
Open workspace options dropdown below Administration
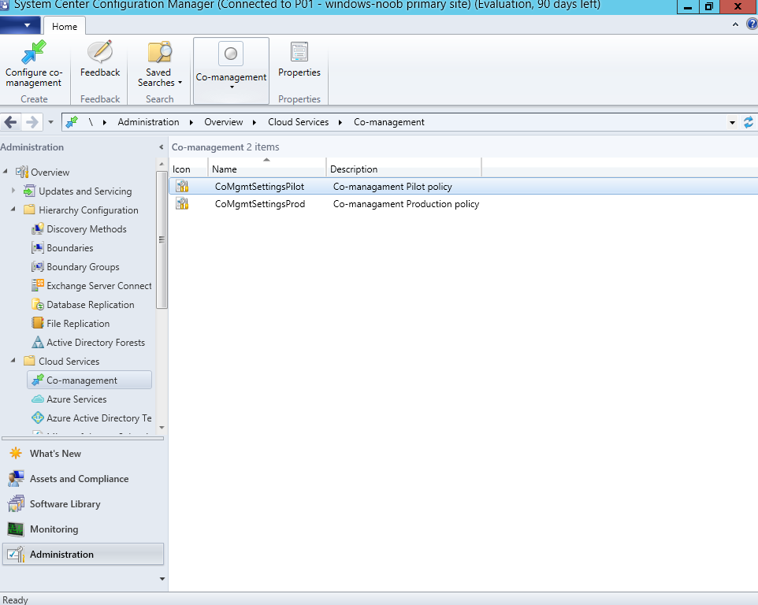162,578
